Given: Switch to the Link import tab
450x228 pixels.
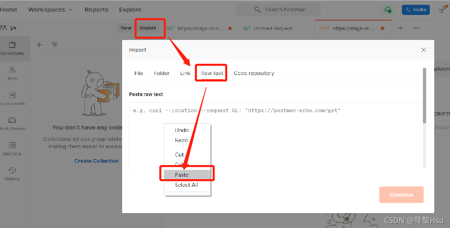Looking at the screenshot, I should click(x=186, y=73).
